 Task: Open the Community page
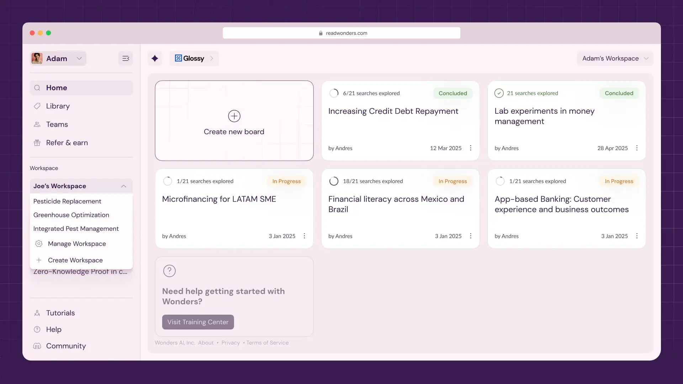(66, 346)
